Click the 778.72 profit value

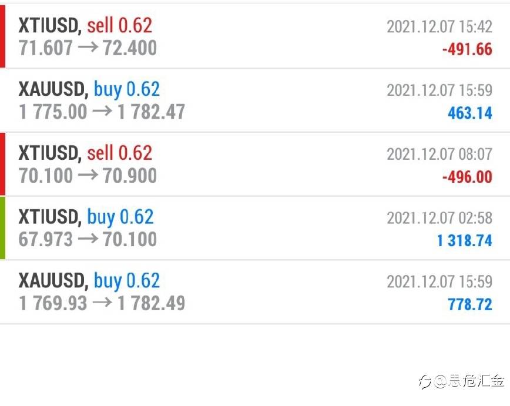(x=470, y=304)
